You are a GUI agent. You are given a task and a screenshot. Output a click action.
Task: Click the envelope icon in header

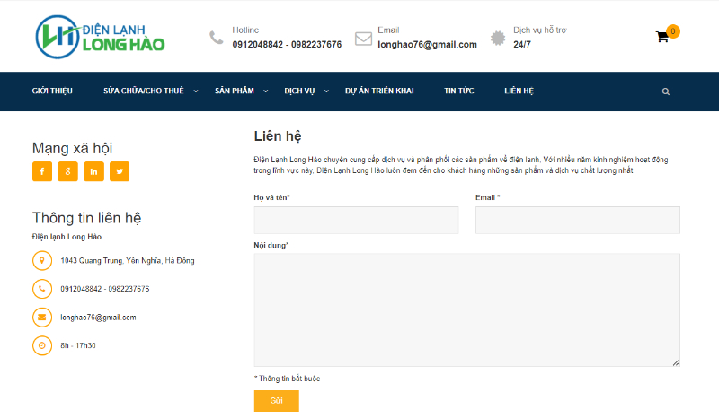click(364, 39)
